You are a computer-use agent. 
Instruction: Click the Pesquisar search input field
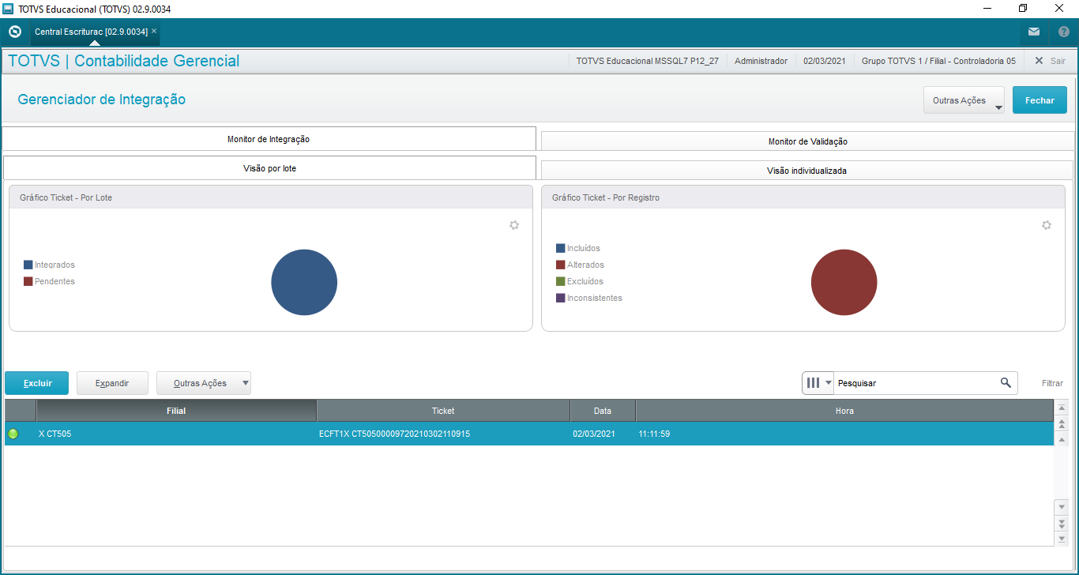(916, 383)
